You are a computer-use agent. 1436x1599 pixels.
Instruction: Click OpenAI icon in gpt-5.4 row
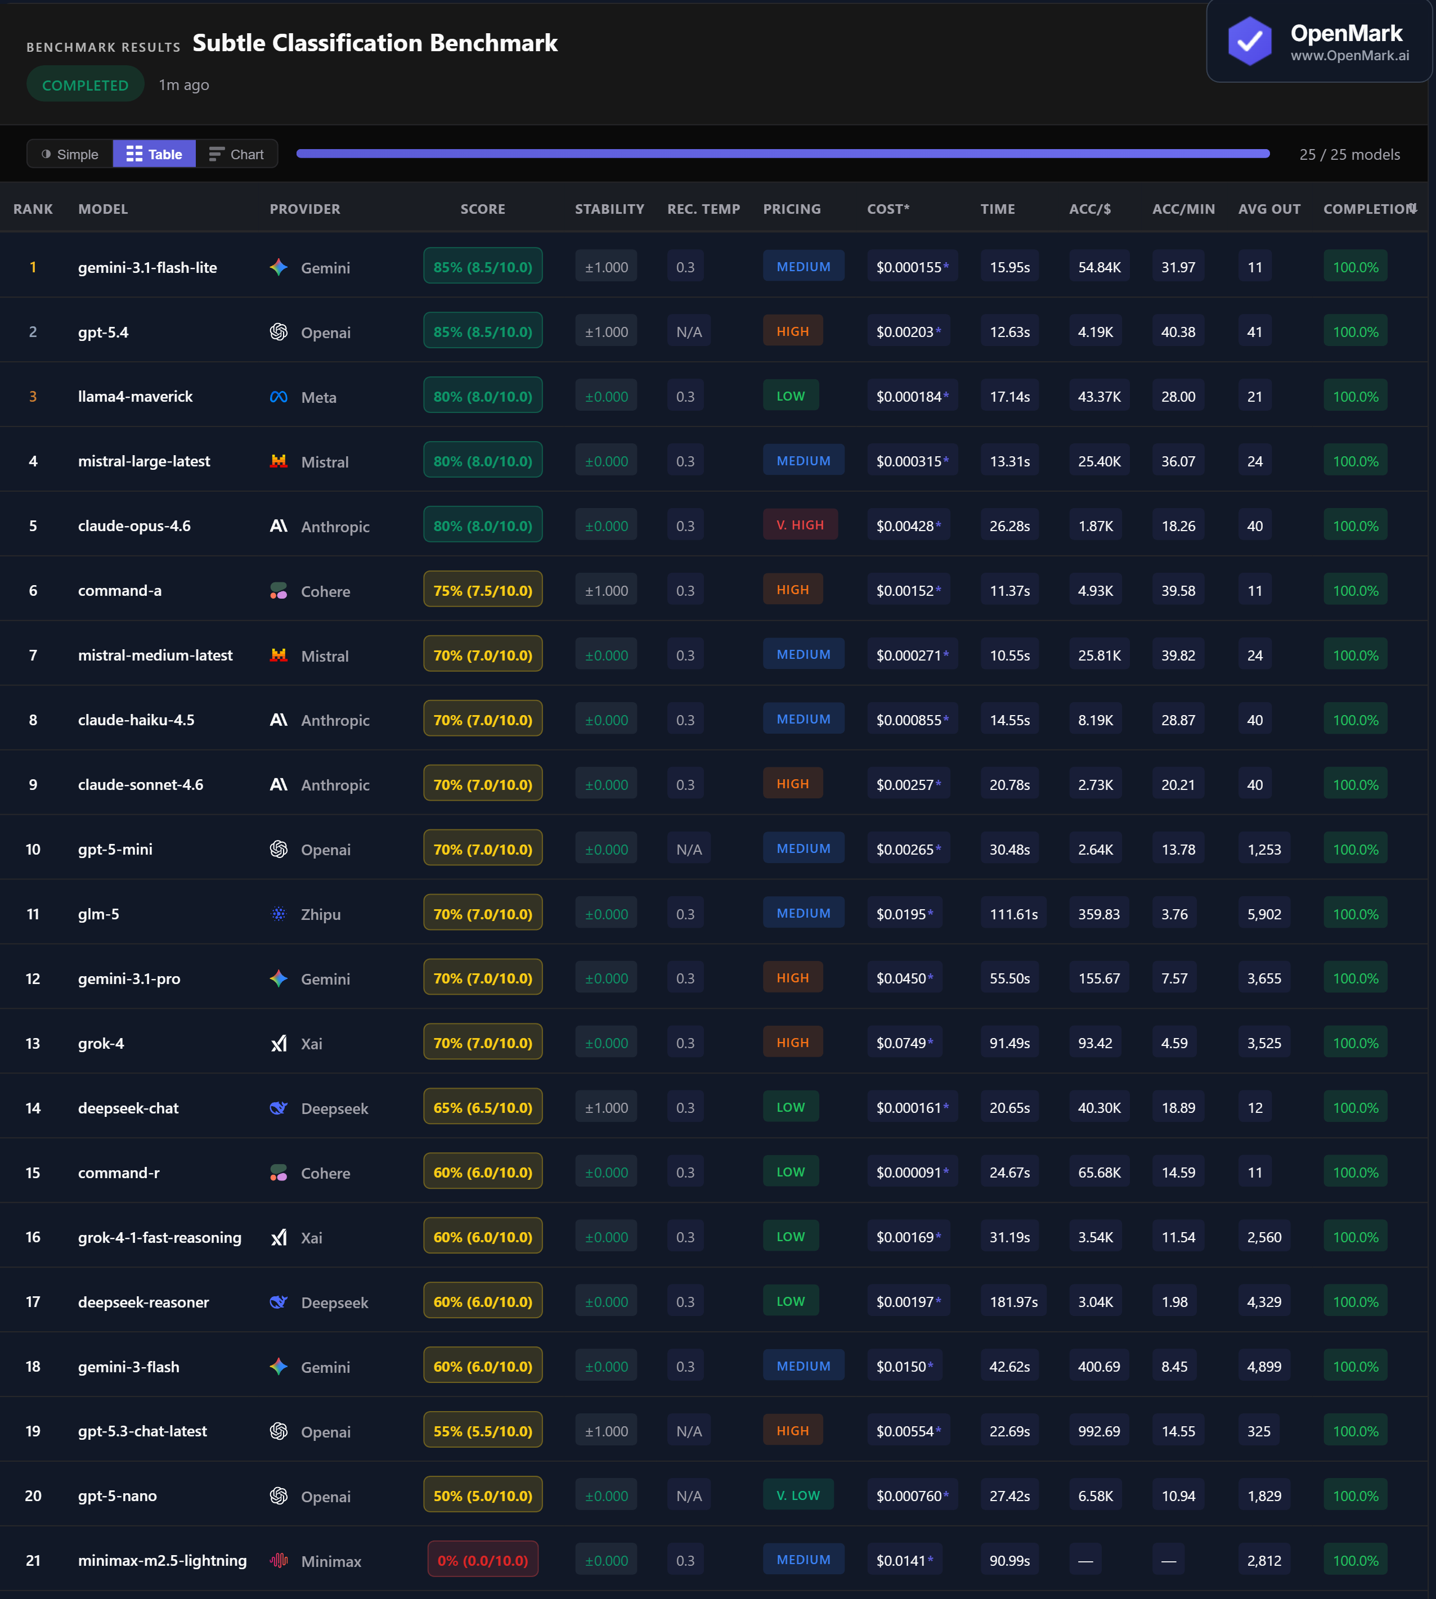click(279, 332)
